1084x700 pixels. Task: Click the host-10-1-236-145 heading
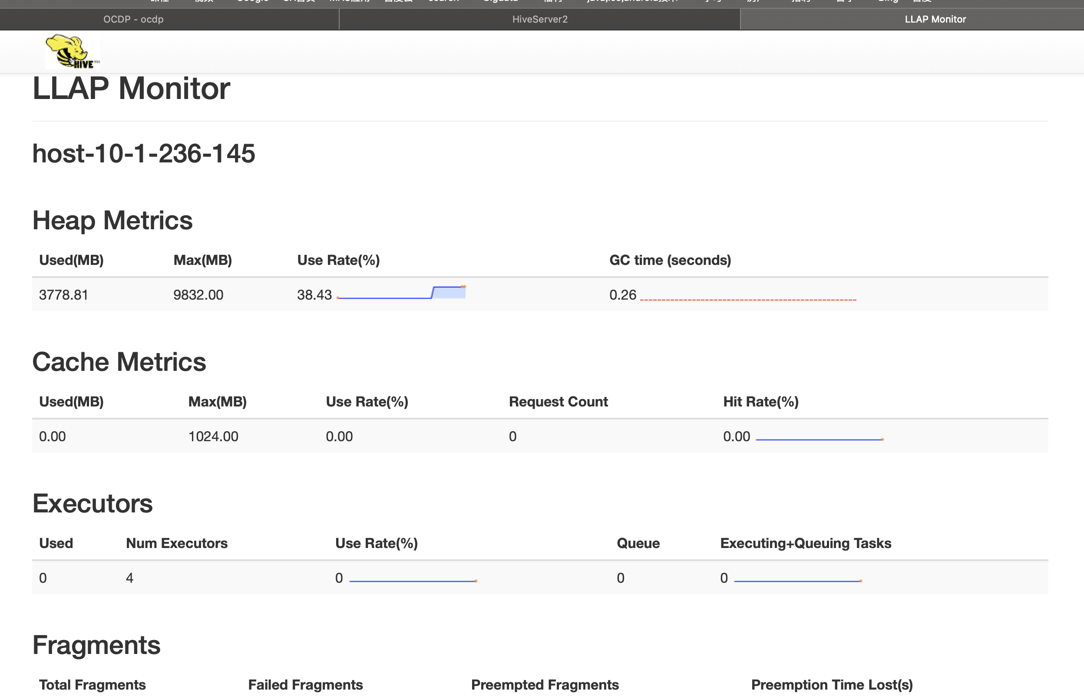pyautogui.click(x=144, y=153)
